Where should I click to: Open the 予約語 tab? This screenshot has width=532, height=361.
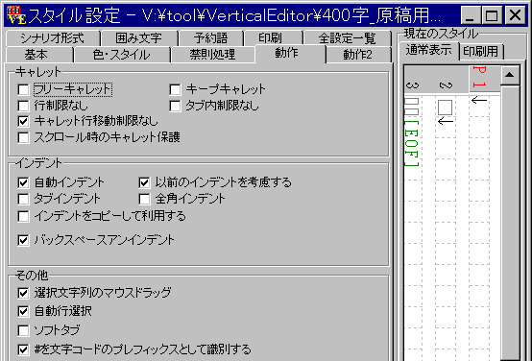211,38
